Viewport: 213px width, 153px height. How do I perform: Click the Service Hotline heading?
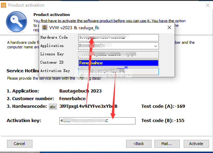tap(23, 71)
